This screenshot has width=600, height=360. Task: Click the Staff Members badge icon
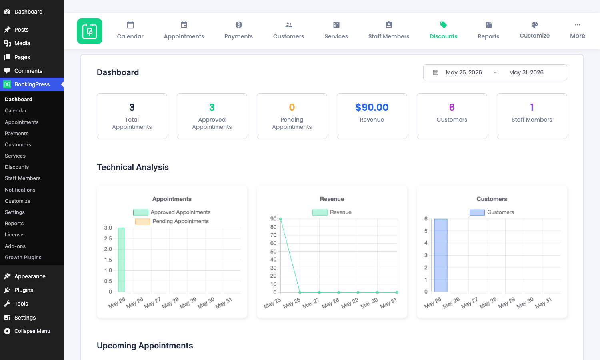(x=389, y=25)
